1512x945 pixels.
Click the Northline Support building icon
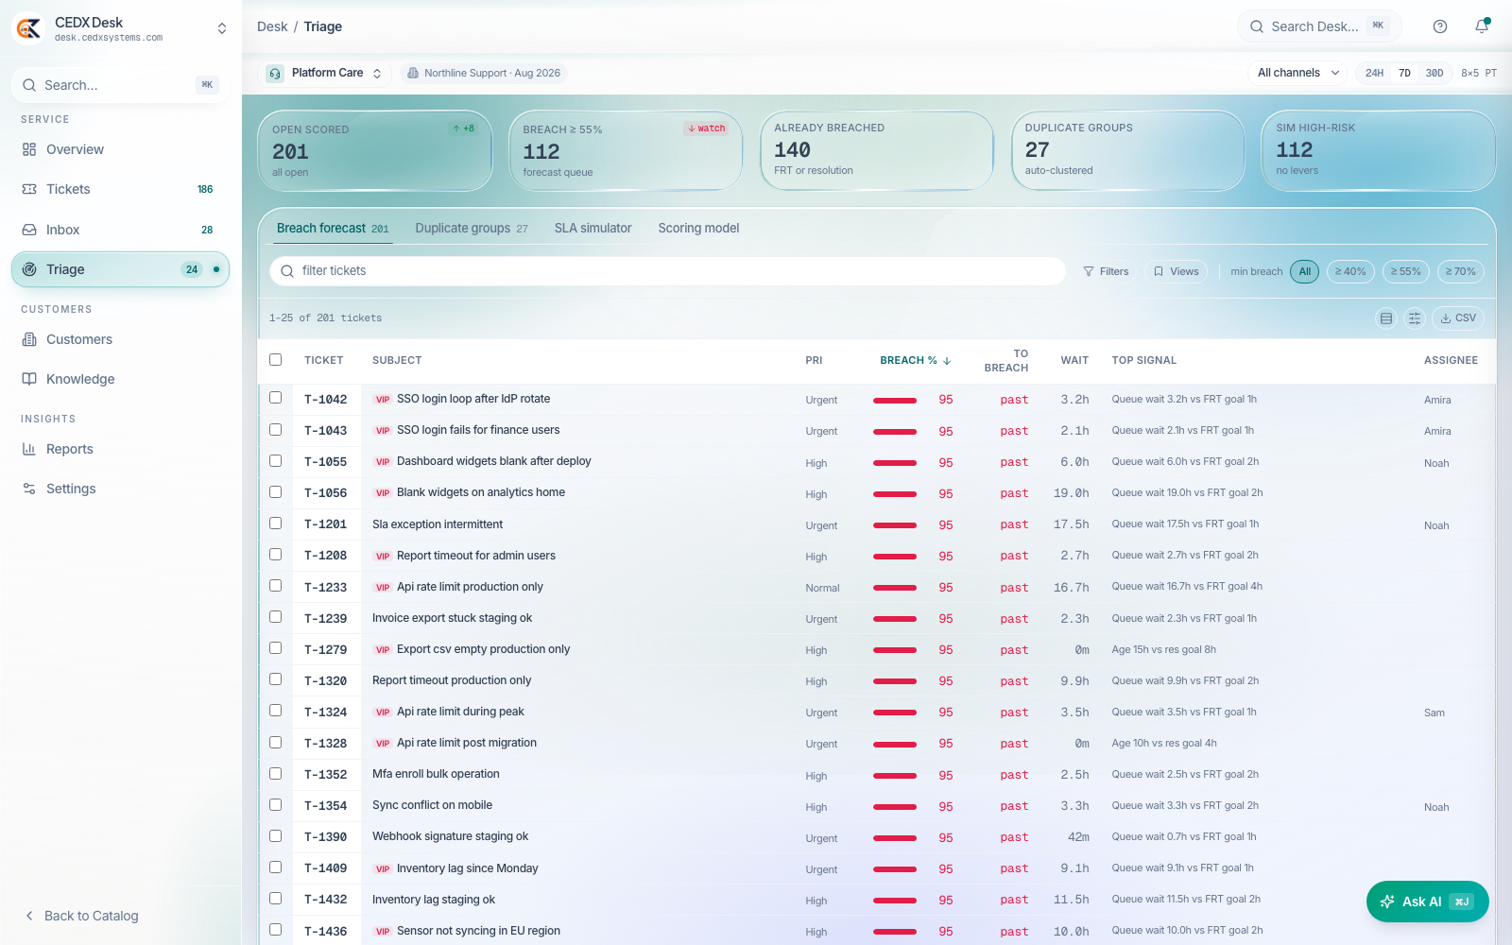[x=413, y=73]
